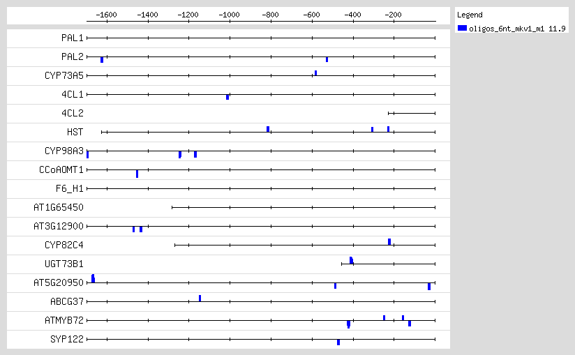575x355 pixels.
Task: Click the blue marker on the UGT73B1 row
Action: [351, 260]
